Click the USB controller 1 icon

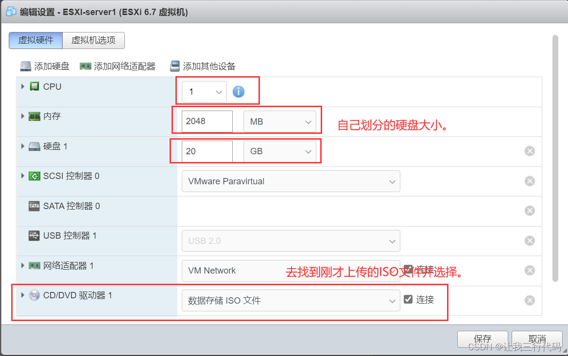(x=34, y=236)
